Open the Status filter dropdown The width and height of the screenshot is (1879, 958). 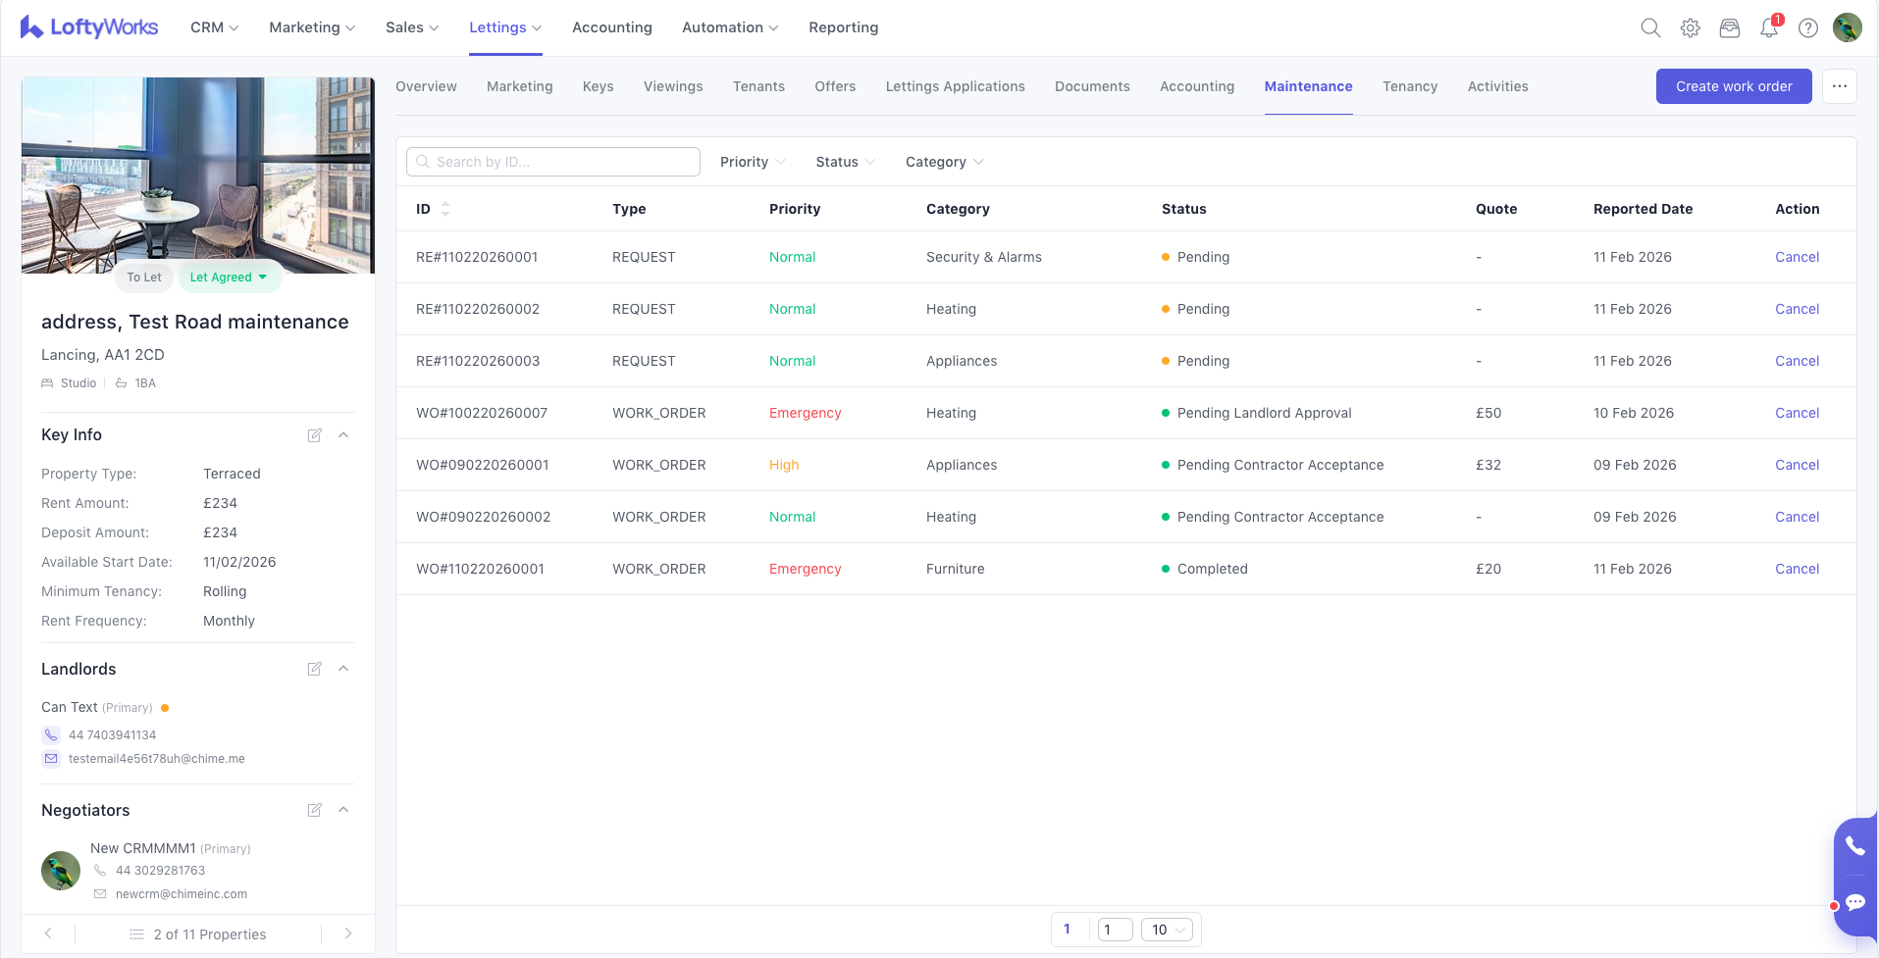point(845,162)
